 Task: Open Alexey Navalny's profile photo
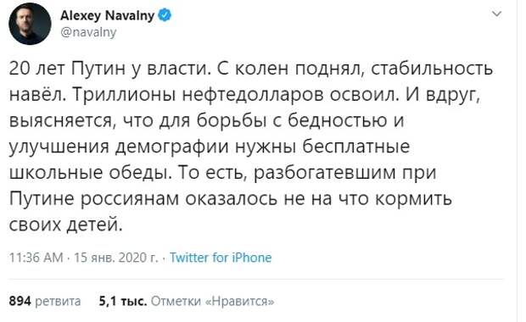30,24
